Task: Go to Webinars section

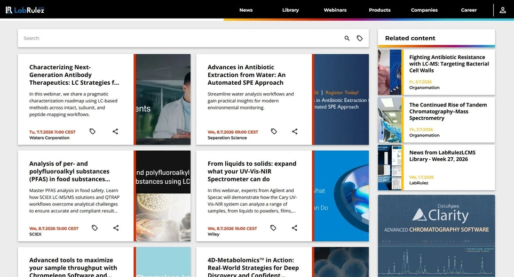Action: tap(335, 10)
